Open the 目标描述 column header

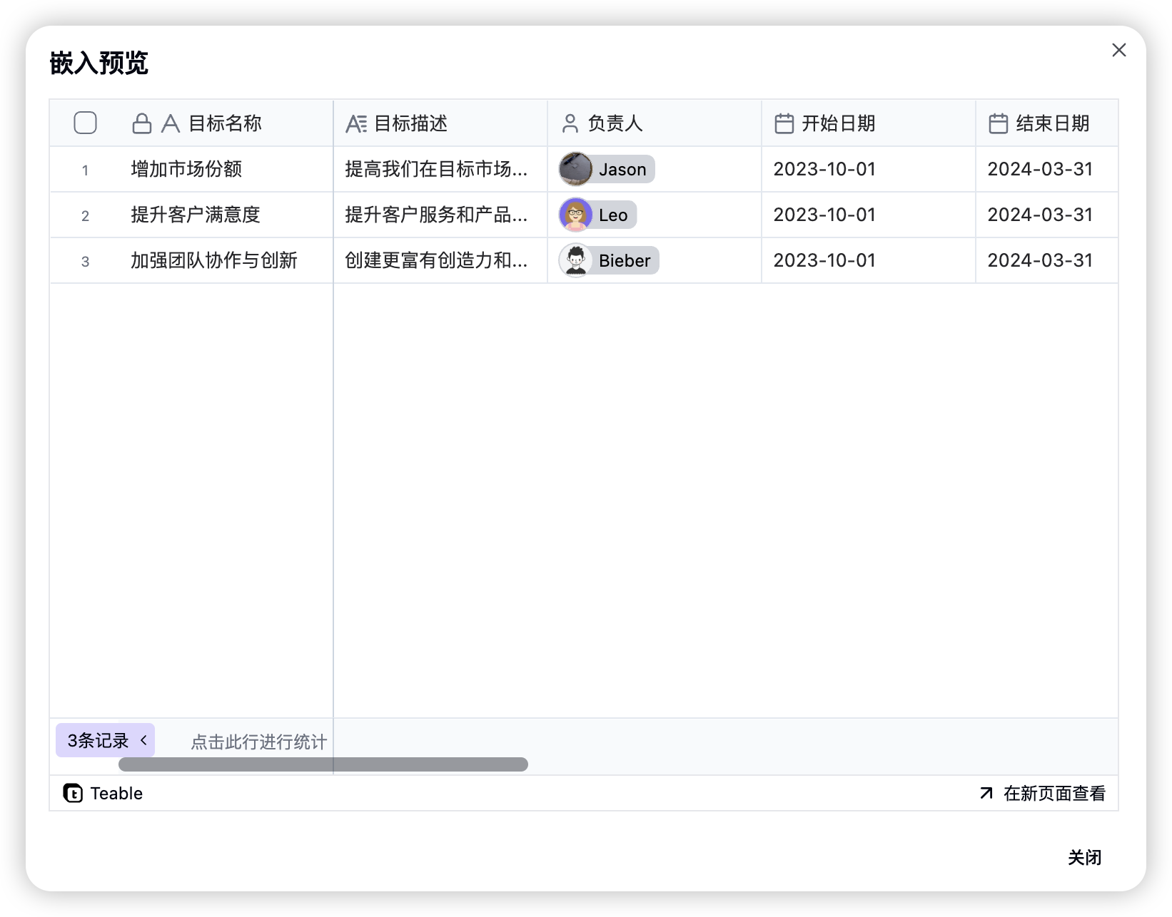tap(440, 123)
